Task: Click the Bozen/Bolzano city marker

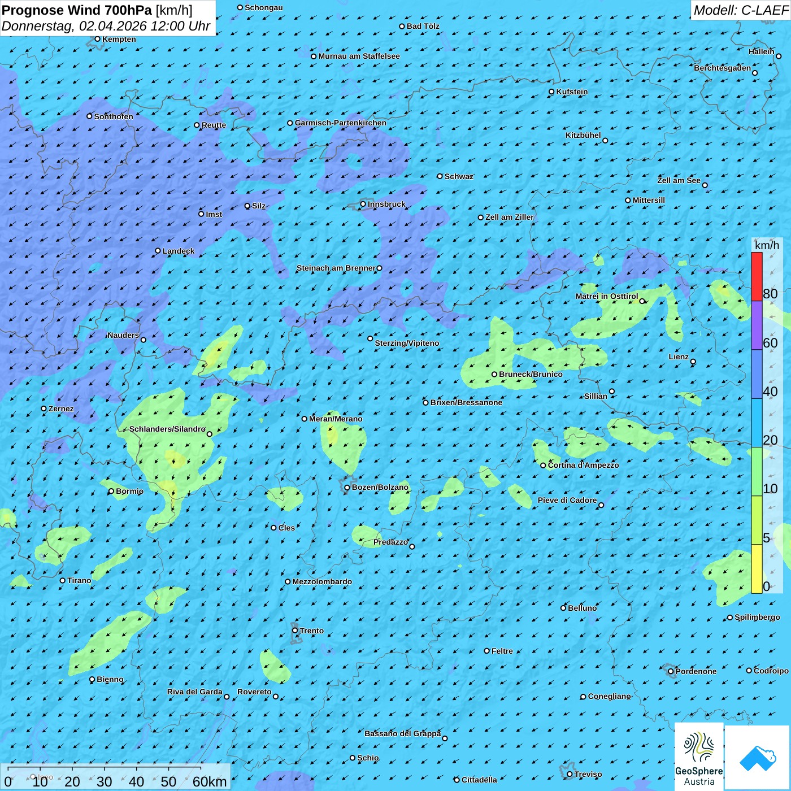Action: click(x=347, y=488)
